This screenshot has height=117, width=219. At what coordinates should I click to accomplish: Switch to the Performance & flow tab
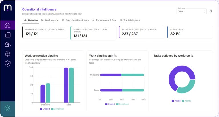(104, 20)
